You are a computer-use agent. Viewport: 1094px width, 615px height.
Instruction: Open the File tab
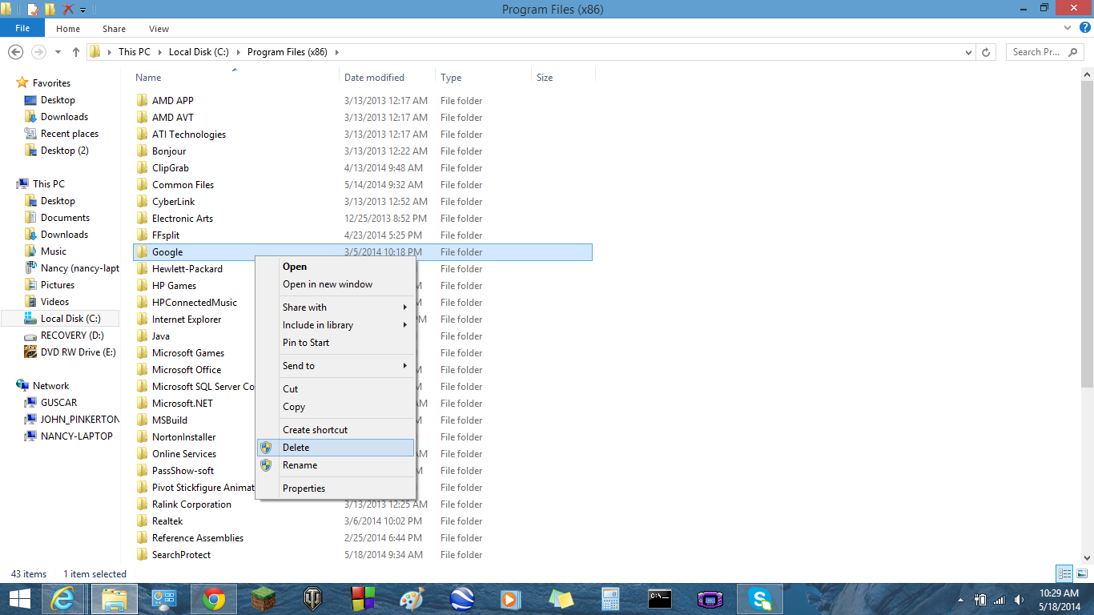pyautogui.click(x=22, y=28)
